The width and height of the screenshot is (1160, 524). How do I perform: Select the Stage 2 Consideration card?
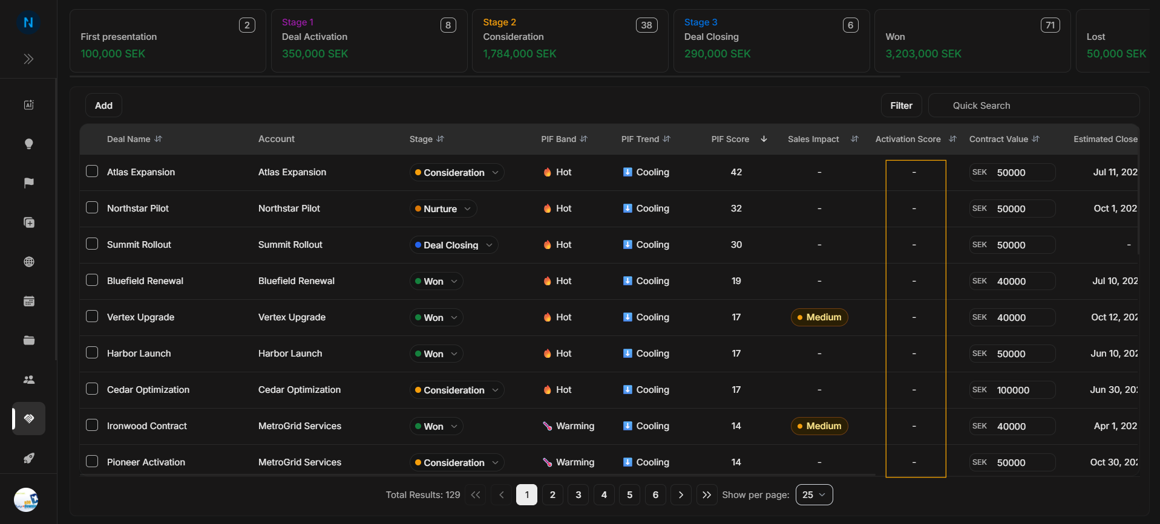[570, 40]
